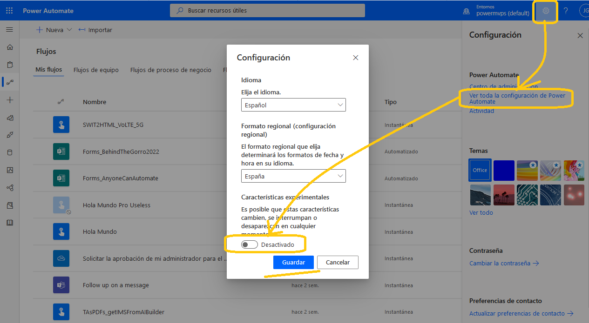Click the Solicitar la aprobación cloud icon
This screenshot has width=589, height=323.
[61, 258]
